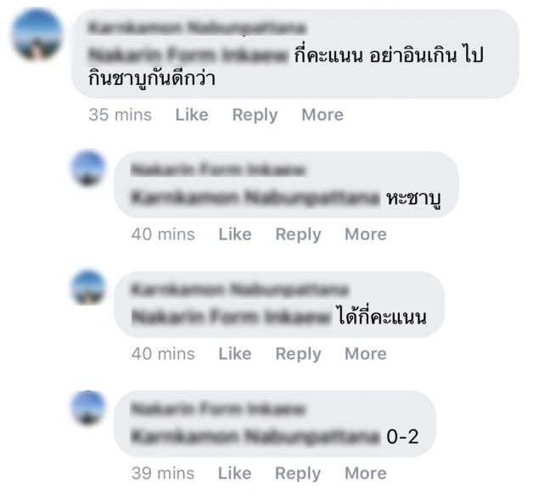Viewport: 533px width, 500px height.
Task: Open avatar beside หะชาบู reply
Action: (88, 168)
